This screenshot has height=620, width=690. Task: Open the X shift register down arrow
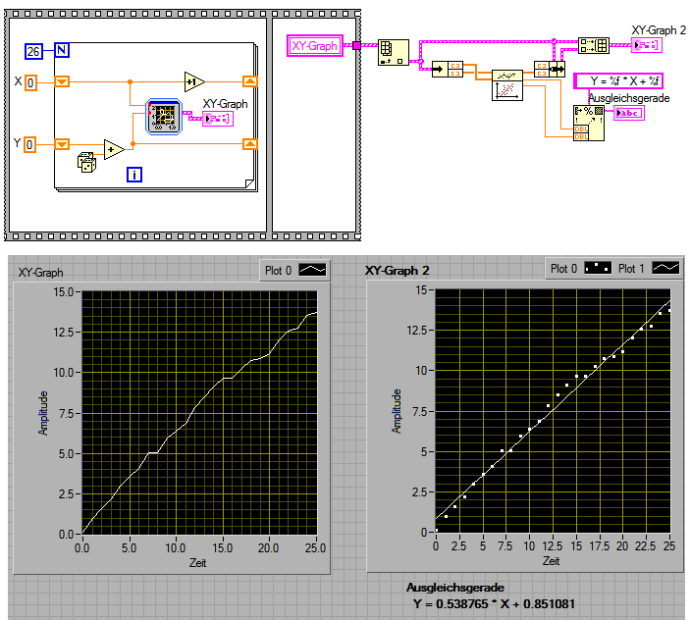click(62, 81)
